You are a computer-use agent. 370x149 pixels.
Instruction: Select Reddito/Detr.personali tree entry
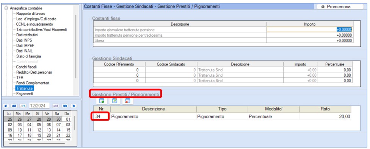pos(34,72)
